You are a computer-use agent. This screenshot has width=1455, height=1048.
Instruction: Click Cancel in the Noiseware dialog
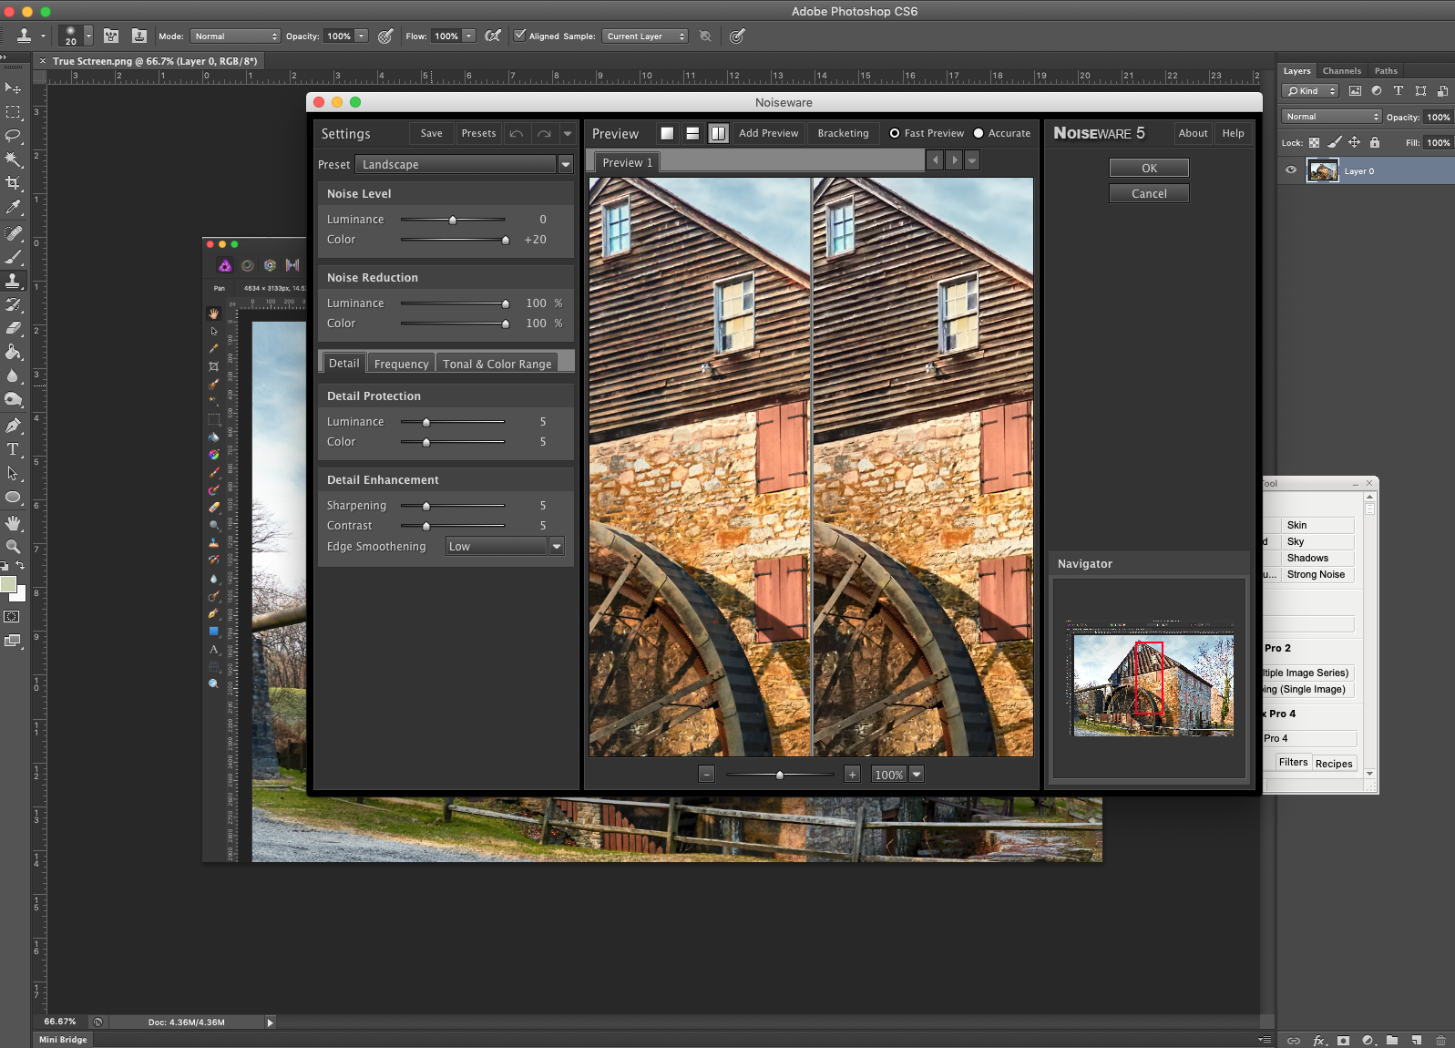(x=1149, y=193)
